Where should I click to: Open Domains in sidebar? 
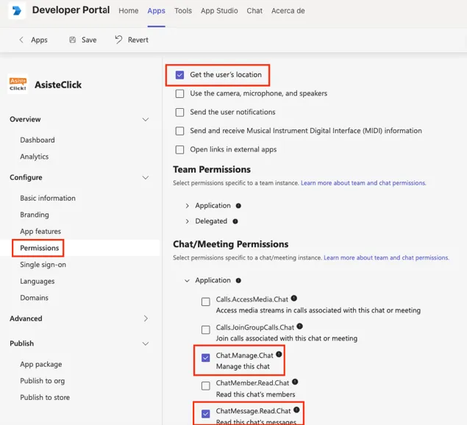(35, 298)
